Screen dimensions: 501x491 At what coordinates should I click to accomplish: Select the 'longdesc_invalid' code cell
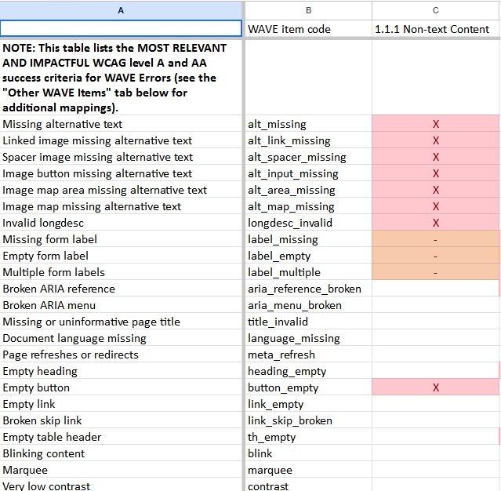(x=308, y=223)
